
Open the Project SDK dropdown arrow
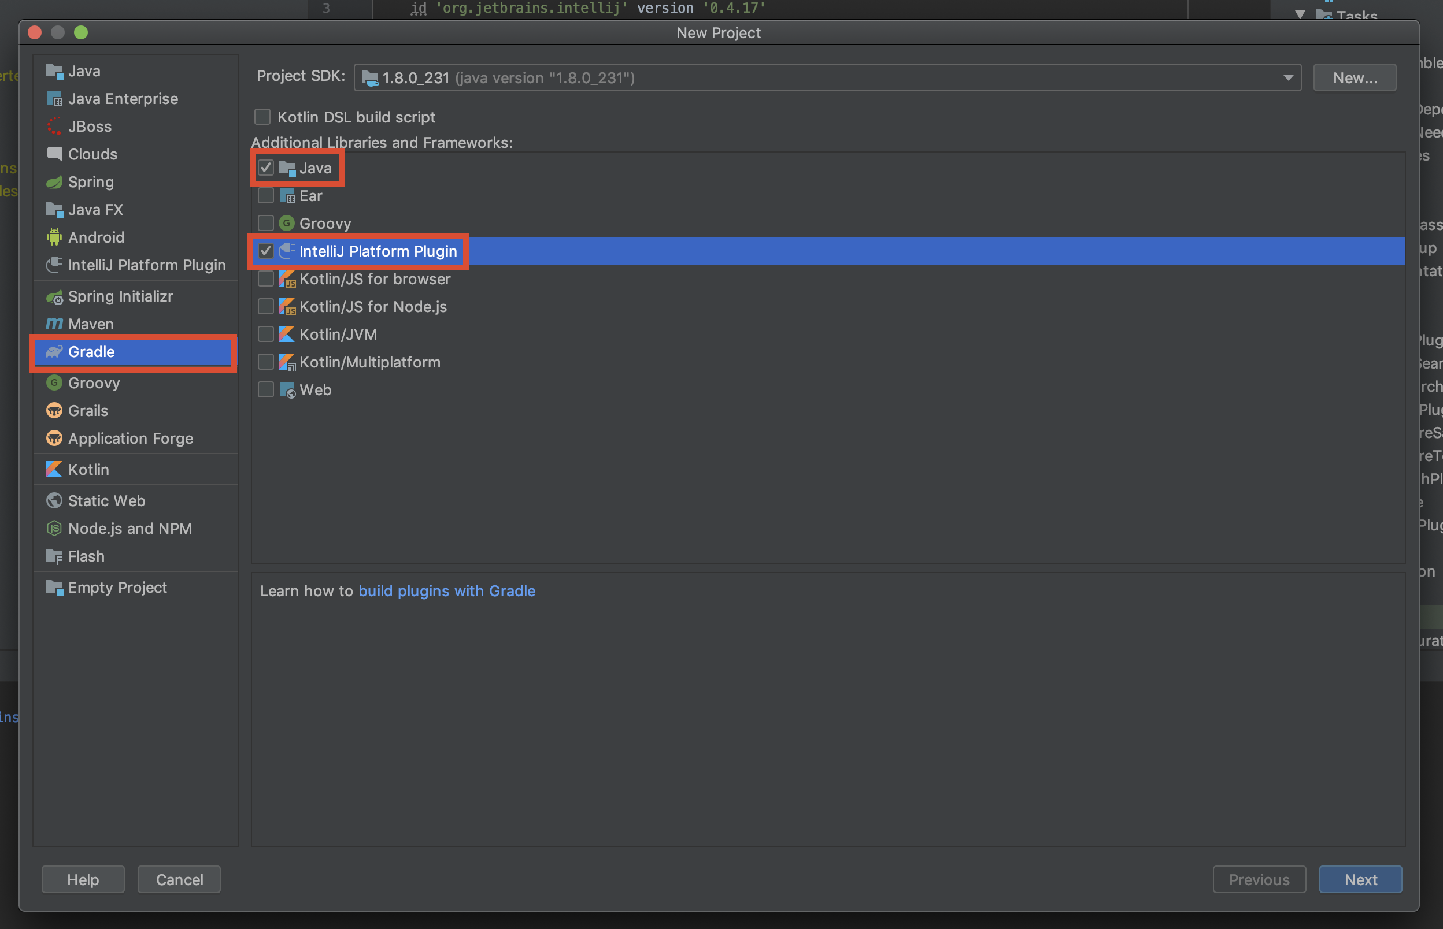(x=1288, y=78)
